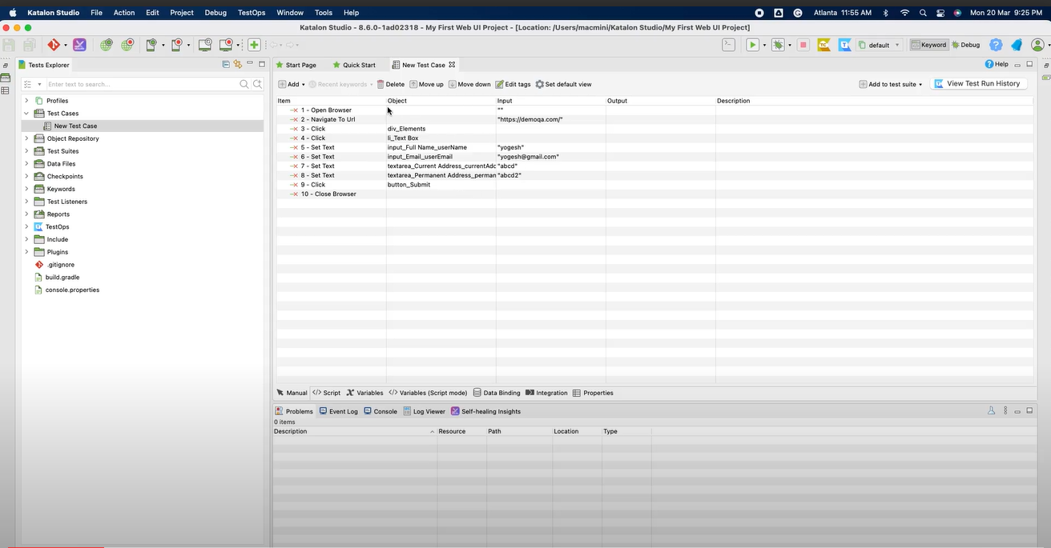Viewport: 1051px width, 548px height.
Task: Click Set default view button
Action: pos(563,84)
